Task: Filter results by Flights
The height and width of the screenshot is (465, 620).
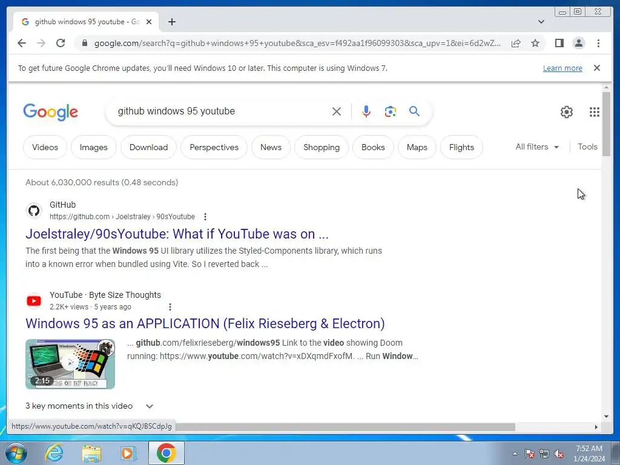Action: 461,147
